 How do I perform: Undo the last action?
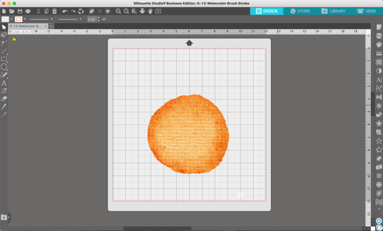click(x=65, y=11)
